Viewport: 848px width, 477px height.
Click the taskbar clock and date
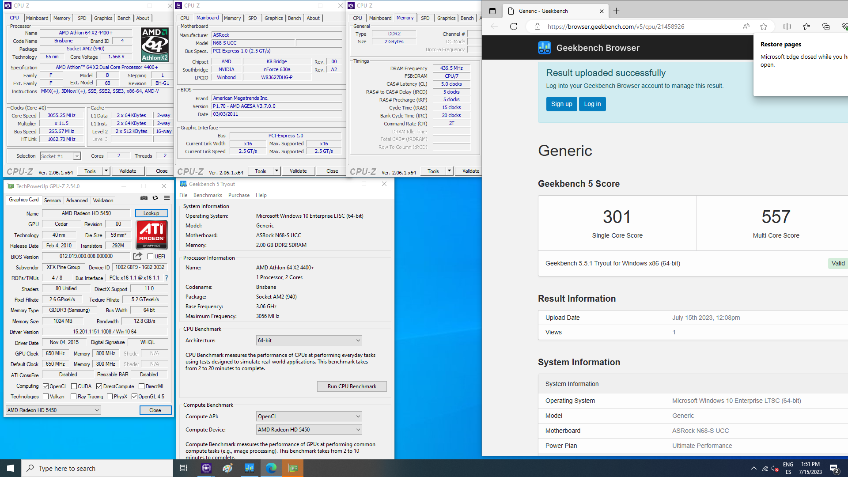[x=810, y=468]
